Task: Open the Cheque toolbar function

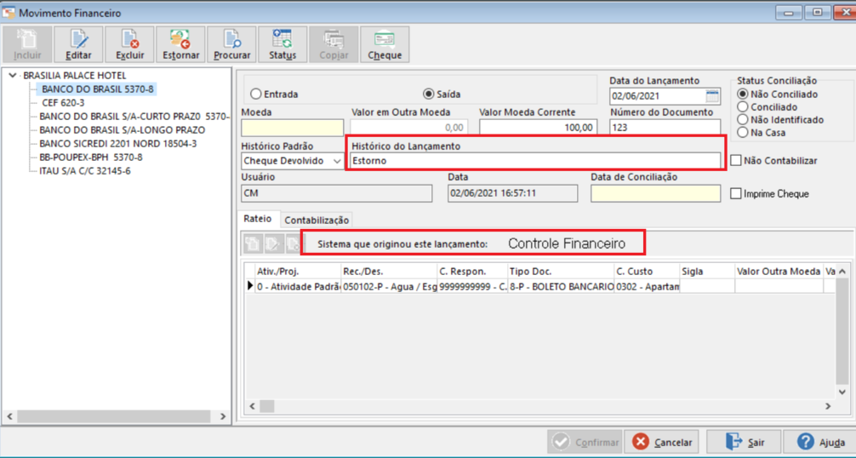Action: 385,44
